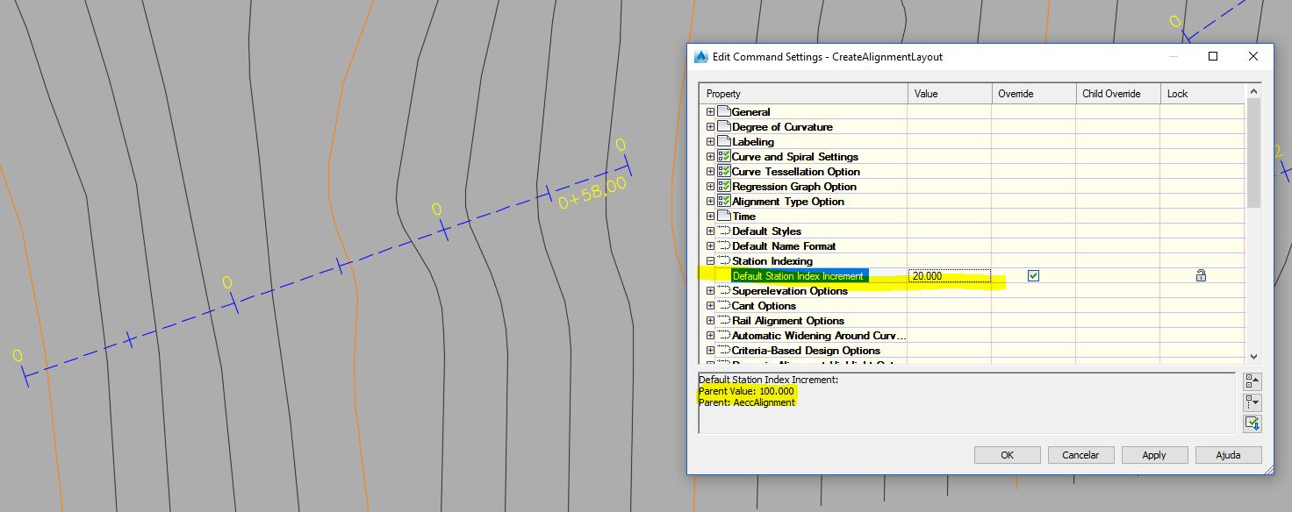Uncheck Override for Default Station Index Increment
Screen dimensions: 1292x512
(x=1033, y=275)
